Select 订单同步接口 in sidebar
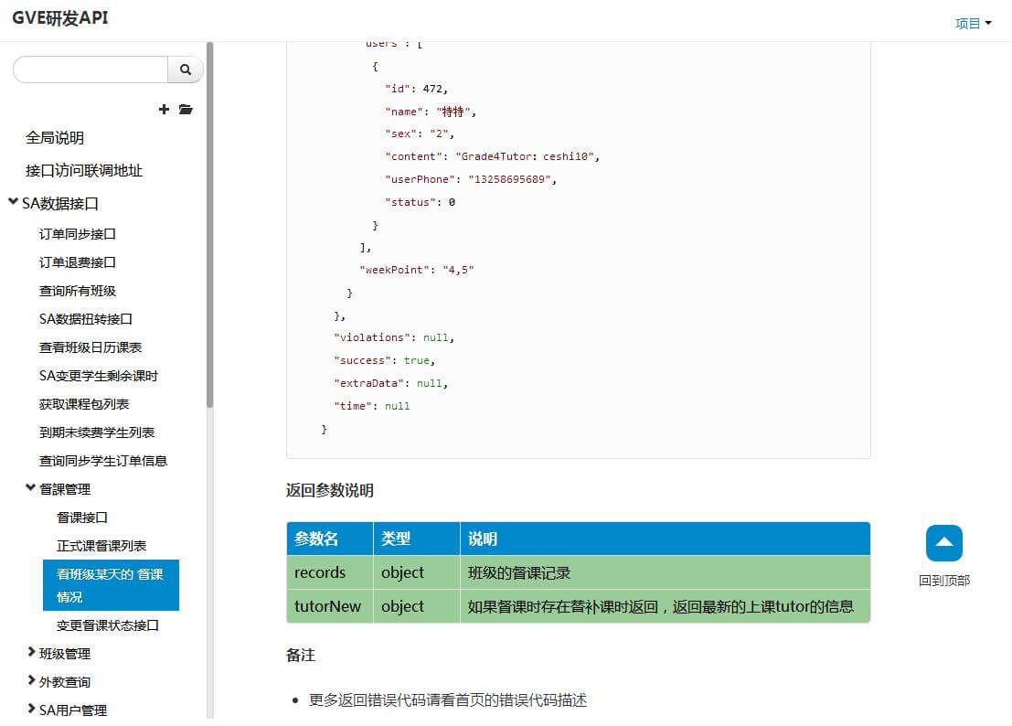The image size is (1012, 726). 78,234
